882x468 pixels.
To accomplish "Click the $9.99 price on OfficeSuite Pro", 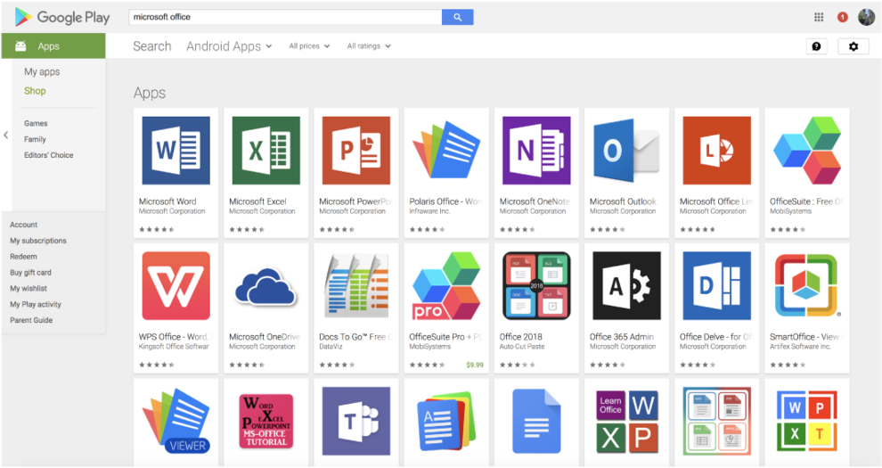I will pos(475,365).
